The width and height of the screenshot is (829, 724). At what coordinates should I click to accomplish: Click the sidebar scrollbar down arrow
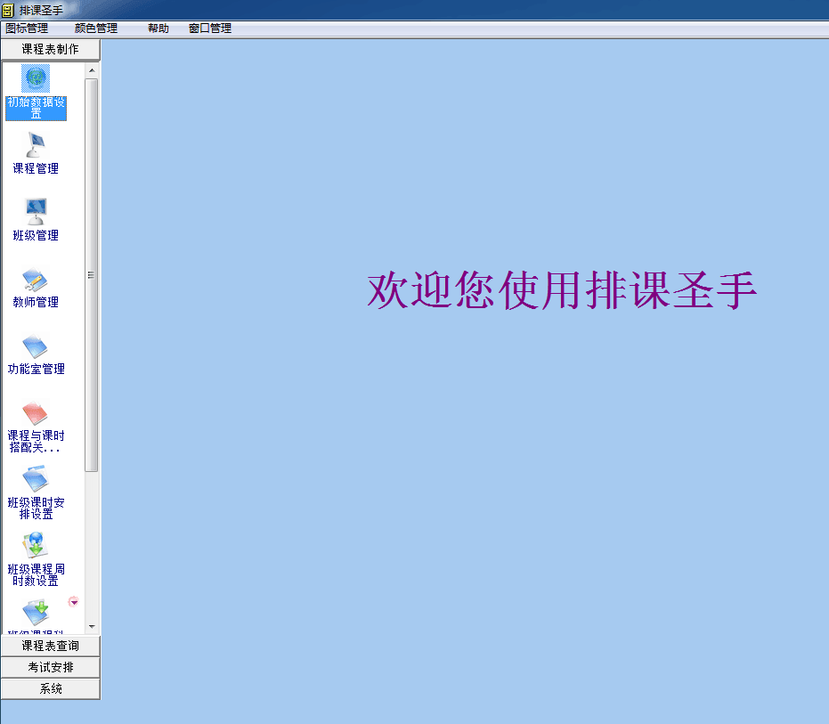(x=92, y=627)
